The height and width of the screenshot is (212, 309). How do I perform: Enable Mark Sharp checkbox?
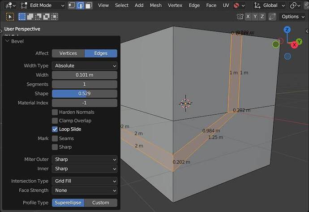(x=55, y=147)
